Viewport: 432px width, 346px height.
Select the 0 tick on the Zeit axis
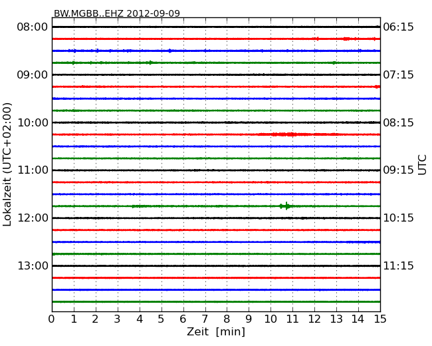point(52,319)
